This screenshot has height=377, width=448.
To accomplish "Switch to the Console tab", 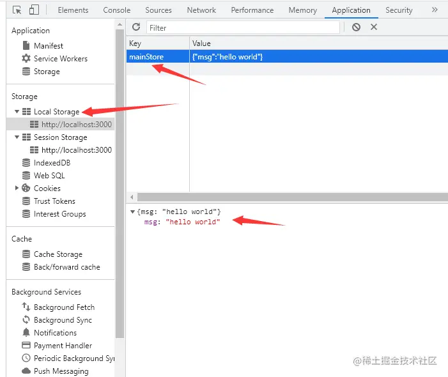I will tap(116, 10).
